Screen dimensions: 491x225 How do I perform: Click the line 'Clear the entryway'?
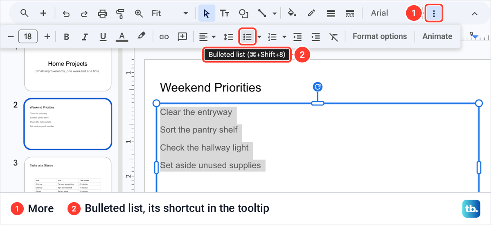point(196,112)
